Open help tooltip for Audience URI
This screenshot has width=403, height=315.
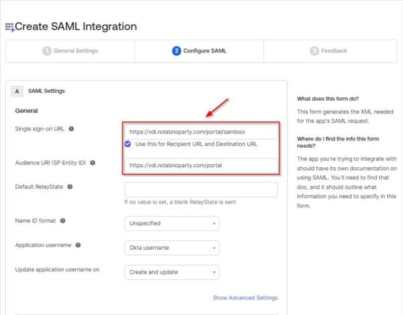coord(93,163)
